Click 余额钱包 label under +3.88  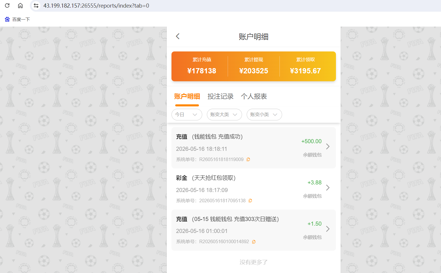tap(312, 196)
